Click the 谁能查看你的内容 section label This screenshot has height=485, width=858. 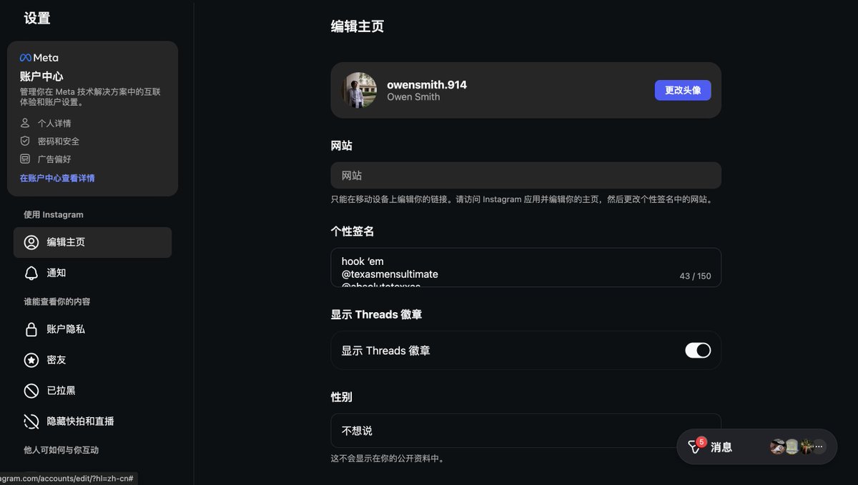57,301
